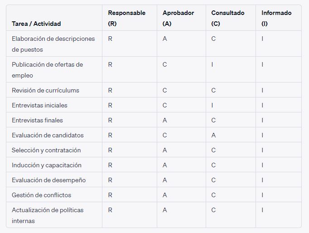The height and width of the screenshot is (233, 309).
Task: Click the "Inducción y capacitación" task cell
Action: (x=47, y=165)
